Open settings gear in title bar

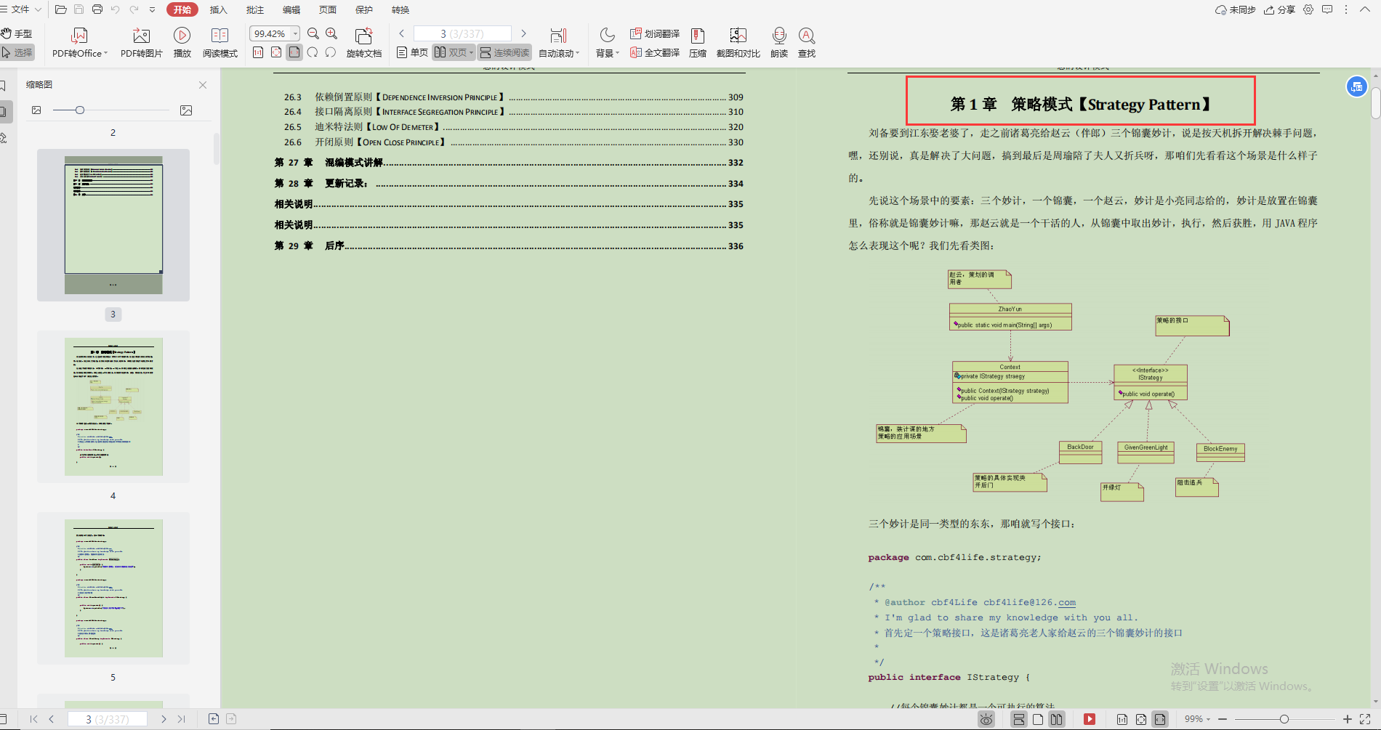1308,9
